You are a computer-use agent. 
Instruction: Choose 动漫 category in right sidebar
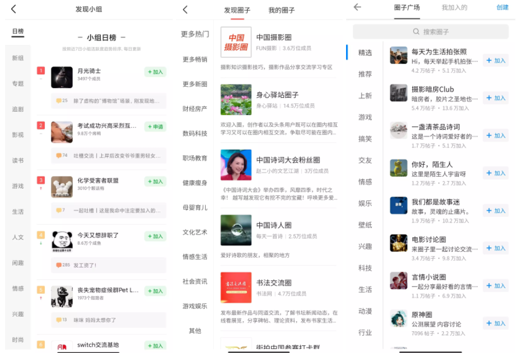(x=365, y=311)
